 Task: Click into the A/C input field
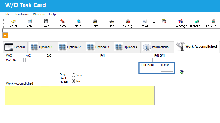[35, 60]
